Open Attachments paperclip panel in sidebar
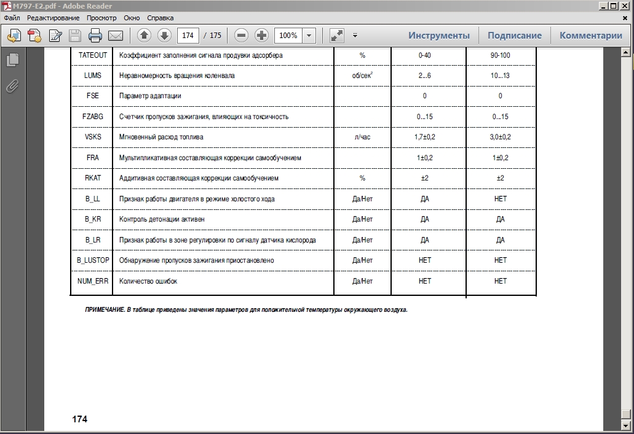 pyautogui.click(x=12, y=86)
